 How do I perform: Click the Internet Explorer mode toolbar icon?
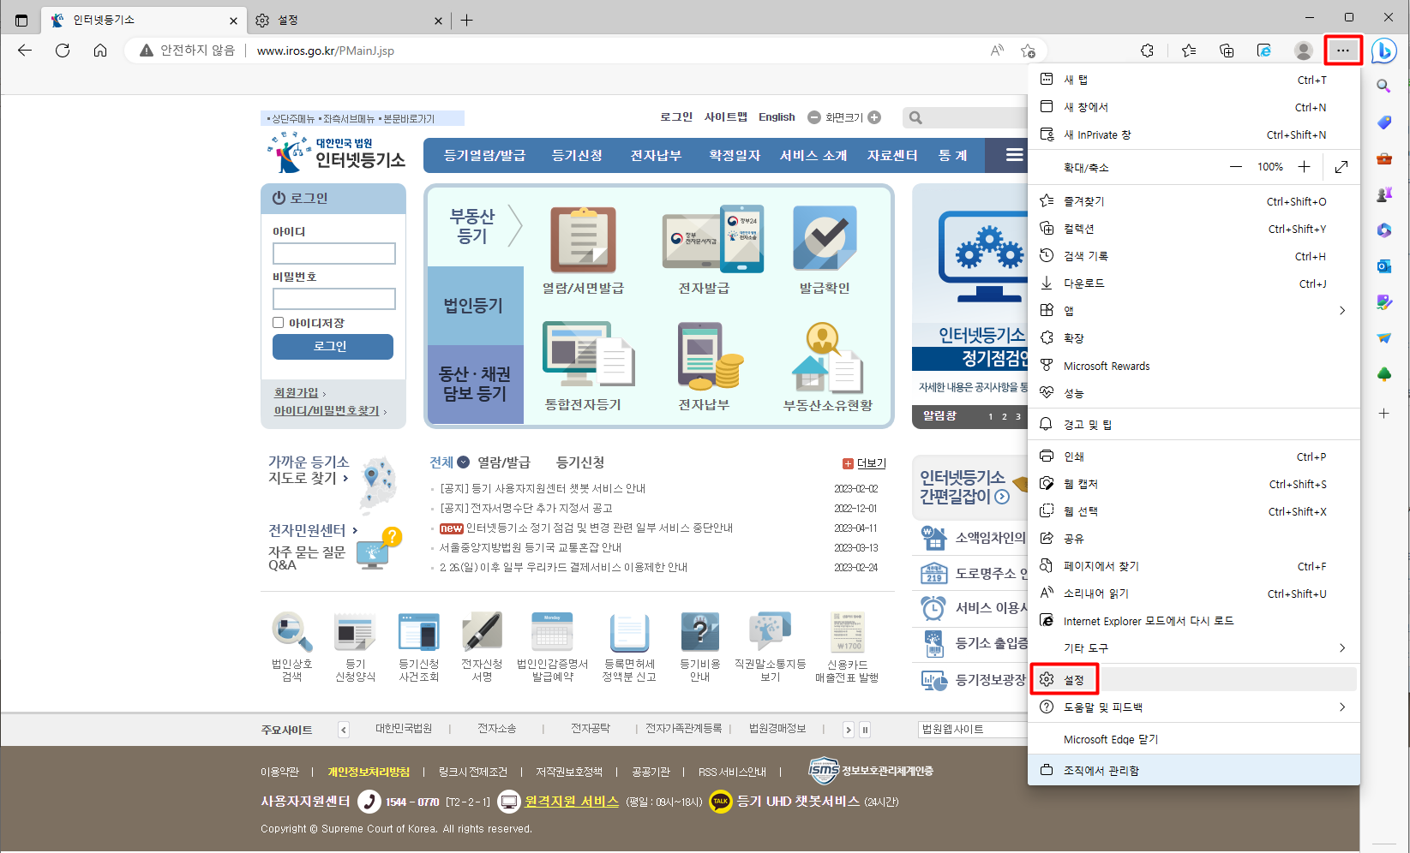1264,51
